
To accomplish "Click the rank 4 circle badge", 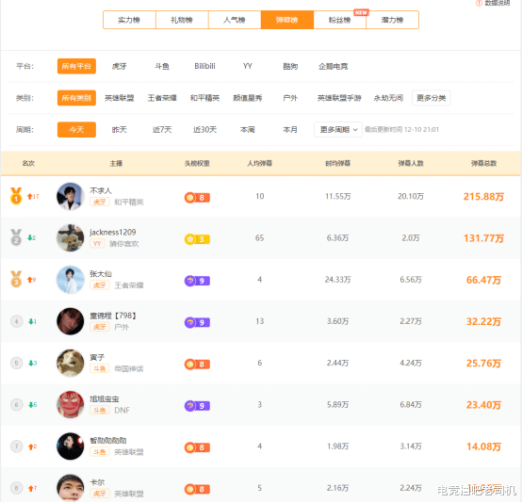I will point(16,321).
